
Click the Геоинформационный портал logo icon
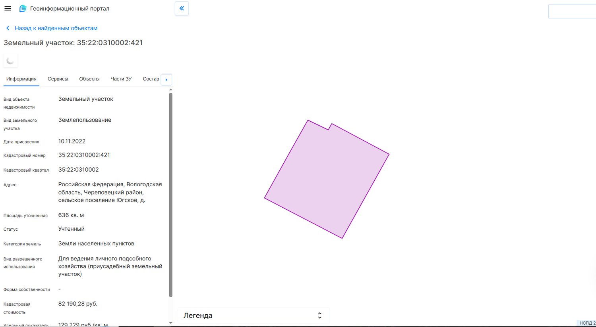pyautogui.click(x=23, y=8)
